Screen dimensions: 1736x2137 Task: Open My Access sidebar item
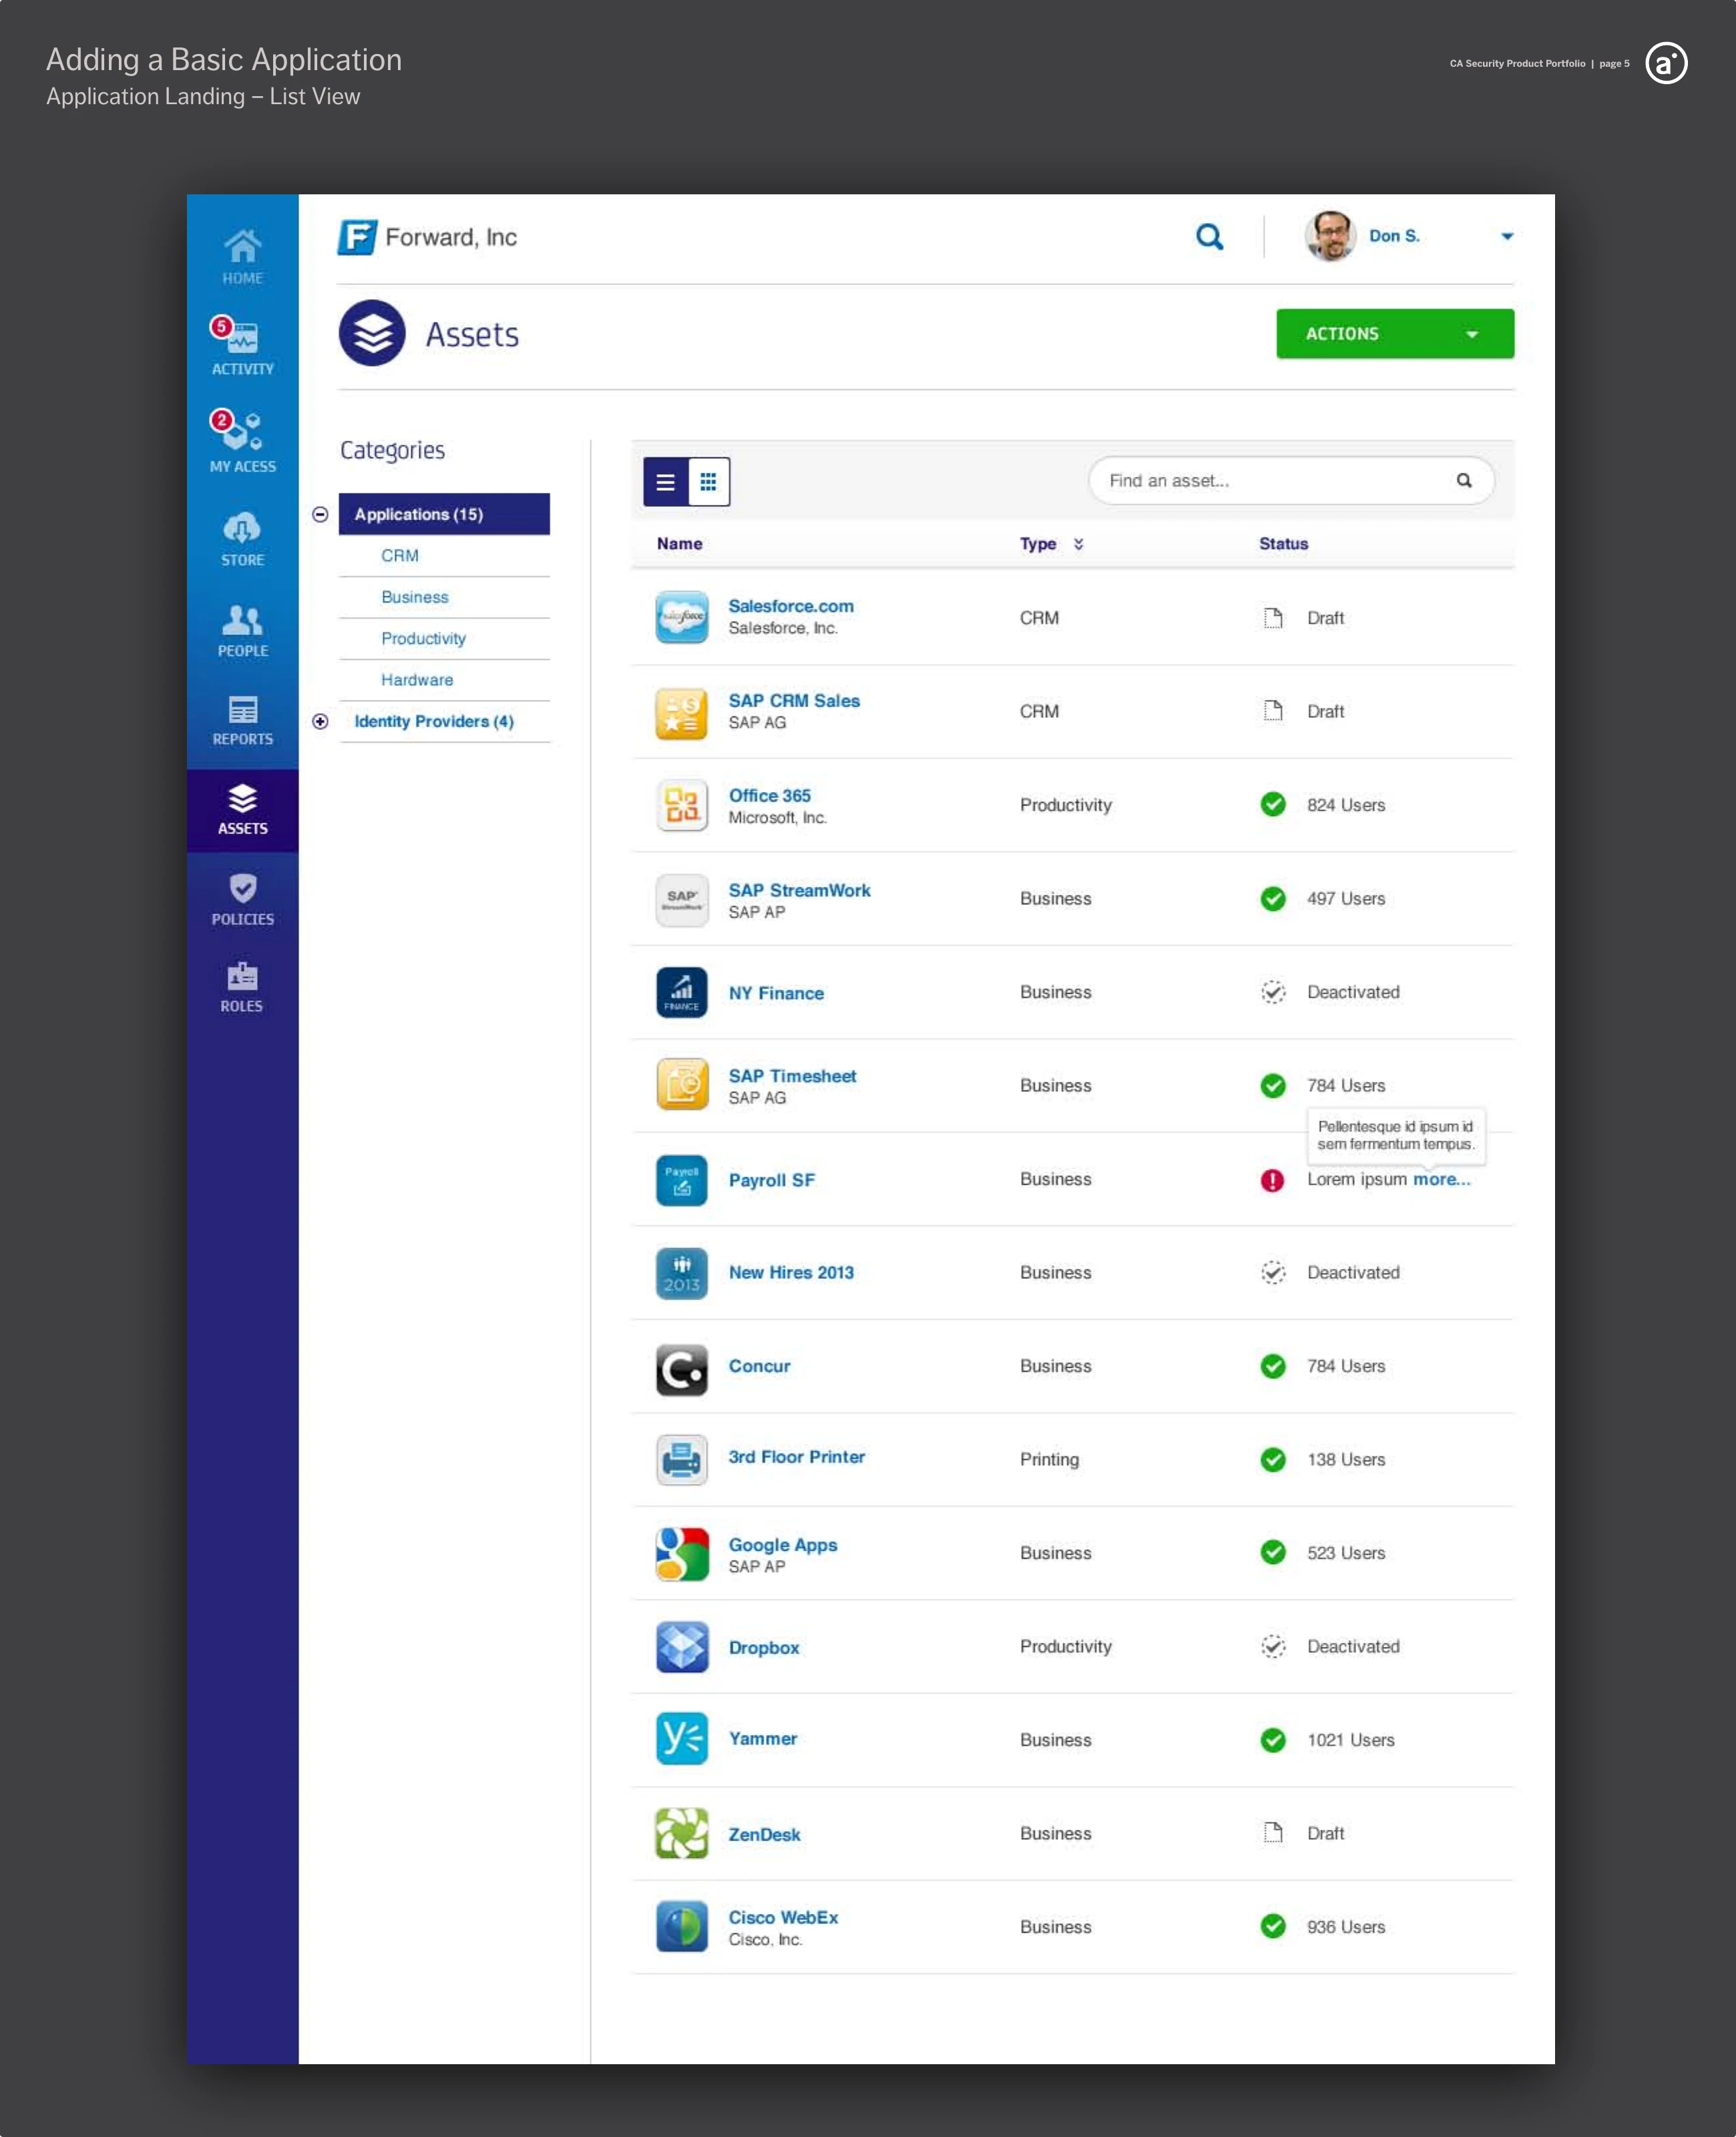point(242,441)
